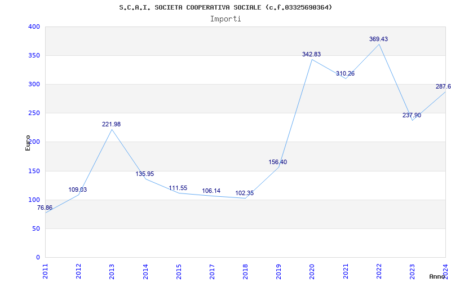Select the 102.35 data label
Viewport: 451px width, 282px height.
(245, 193)
